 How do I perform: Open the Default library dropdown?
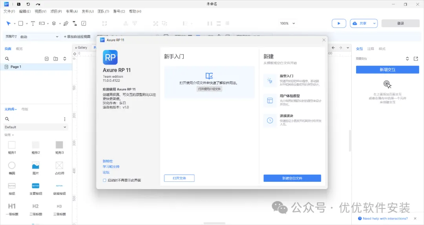[35, 127]
